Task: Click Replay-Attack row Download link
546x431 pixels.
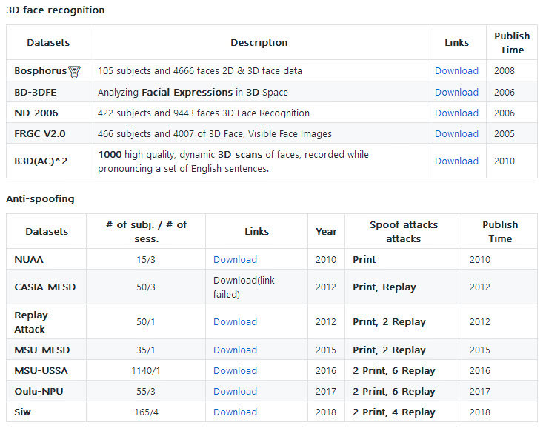Action: (x=235, y=322)
